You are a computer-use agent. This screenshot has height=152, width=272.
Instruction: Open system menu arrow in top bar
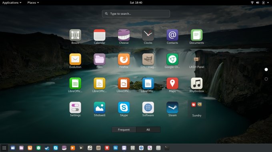pyautogui.click(x=268, y=3)
